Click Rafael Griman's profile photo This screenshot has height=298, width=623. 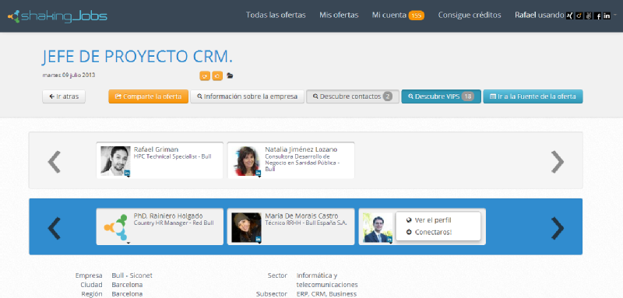(115, 161)
